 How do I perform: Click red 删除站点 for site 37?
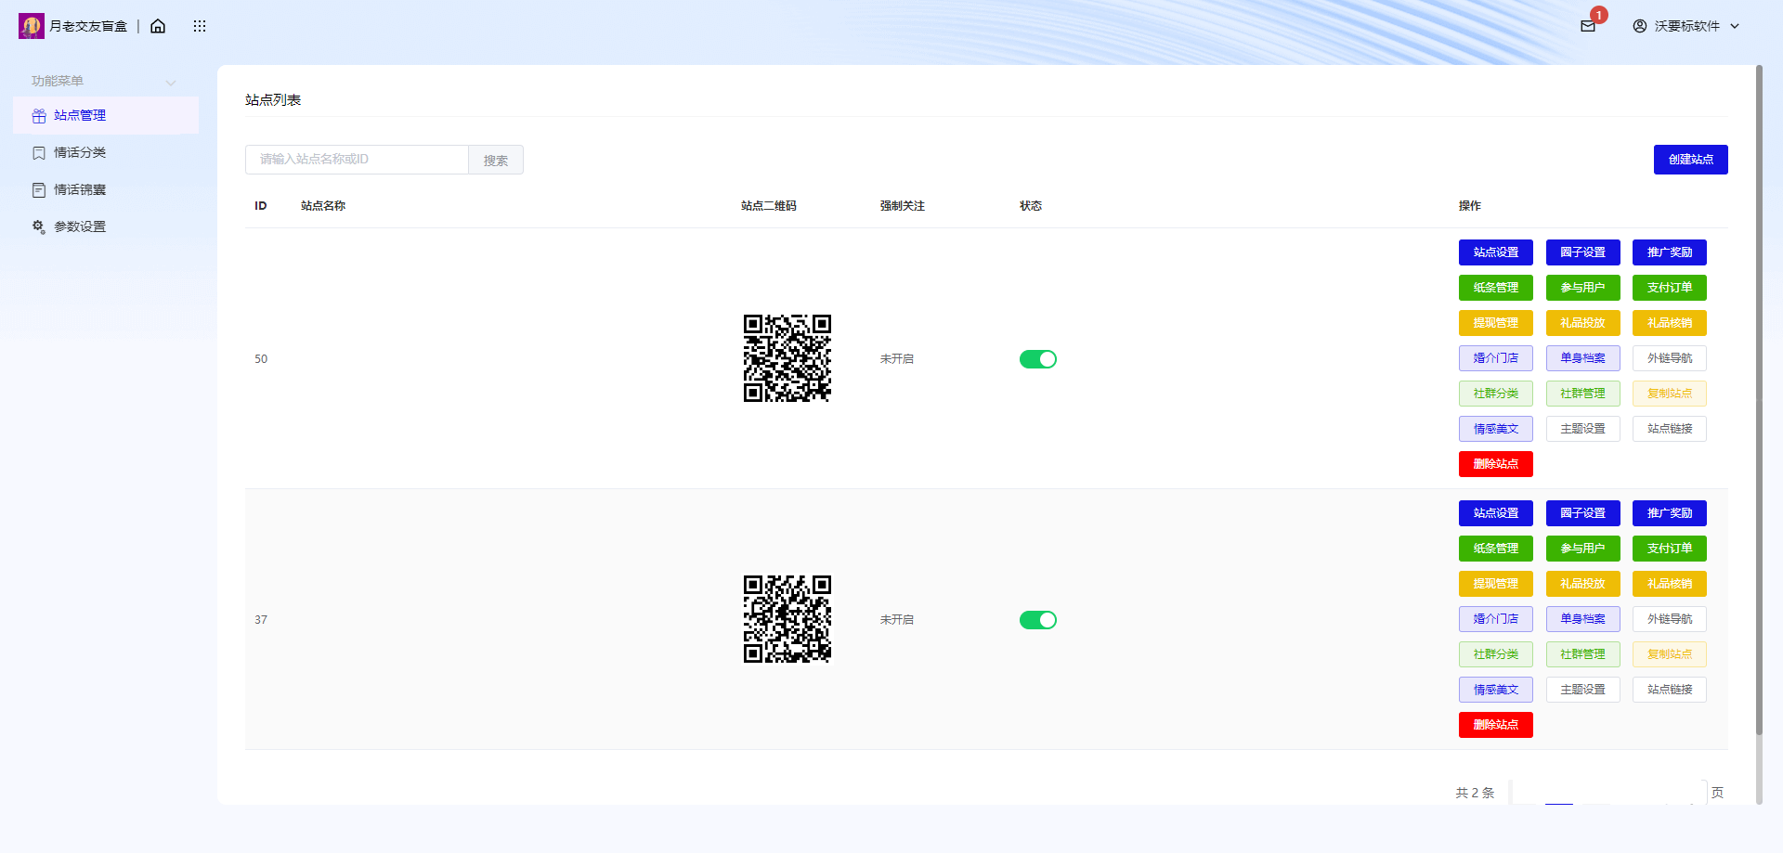coord(1496,725)
